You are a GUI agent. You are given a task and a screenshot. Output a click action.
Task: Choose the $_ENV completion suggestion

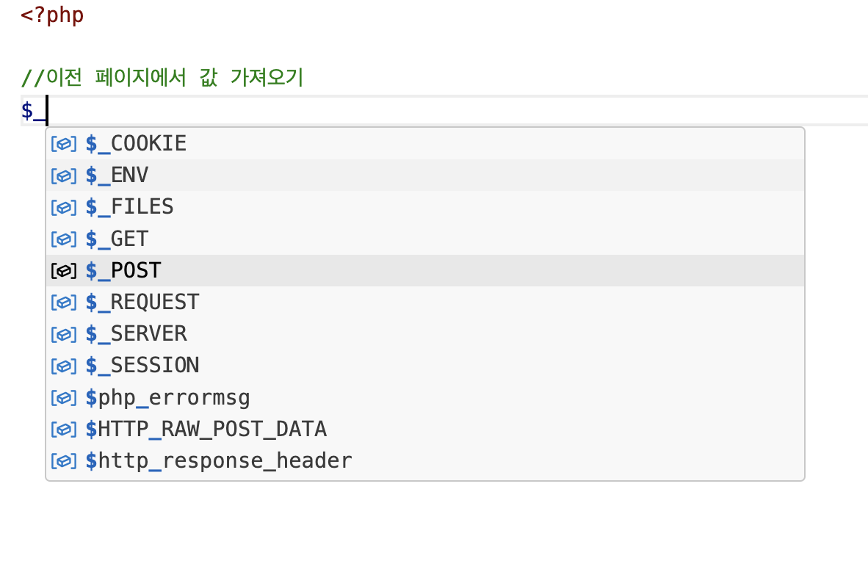tap(117, 175)
